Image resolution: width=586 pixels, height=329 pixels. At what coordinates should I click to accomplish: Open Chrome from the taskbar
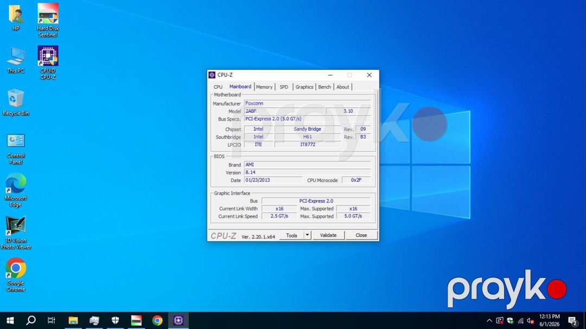point(157,320)
